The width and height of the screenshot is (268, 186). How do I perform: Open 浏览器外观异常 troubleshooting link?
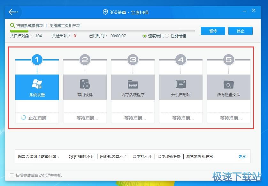click(200, 156)
